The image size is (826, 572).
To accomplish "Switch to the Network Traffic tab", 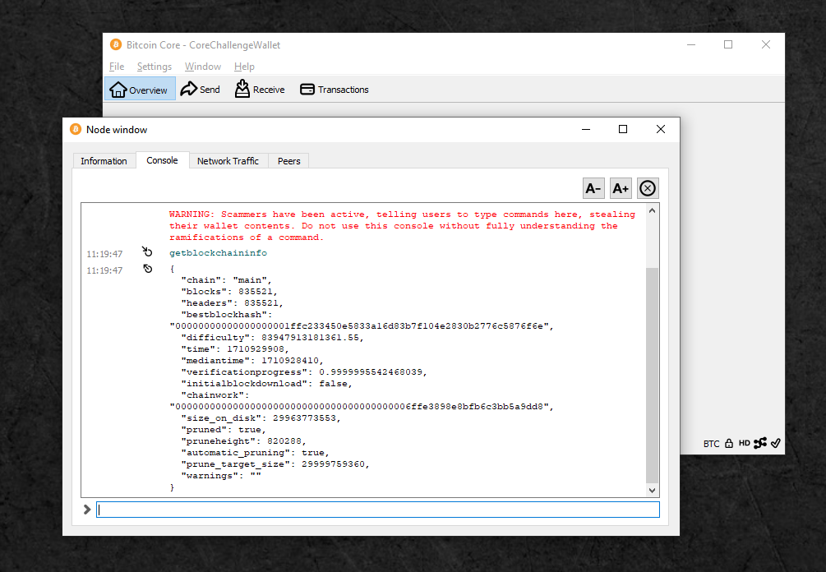I will pos(228,160).
